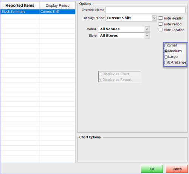This screenshot has width=189, height=174.
Task: Check the Hide Header checkbox
Action: [160, 18]
